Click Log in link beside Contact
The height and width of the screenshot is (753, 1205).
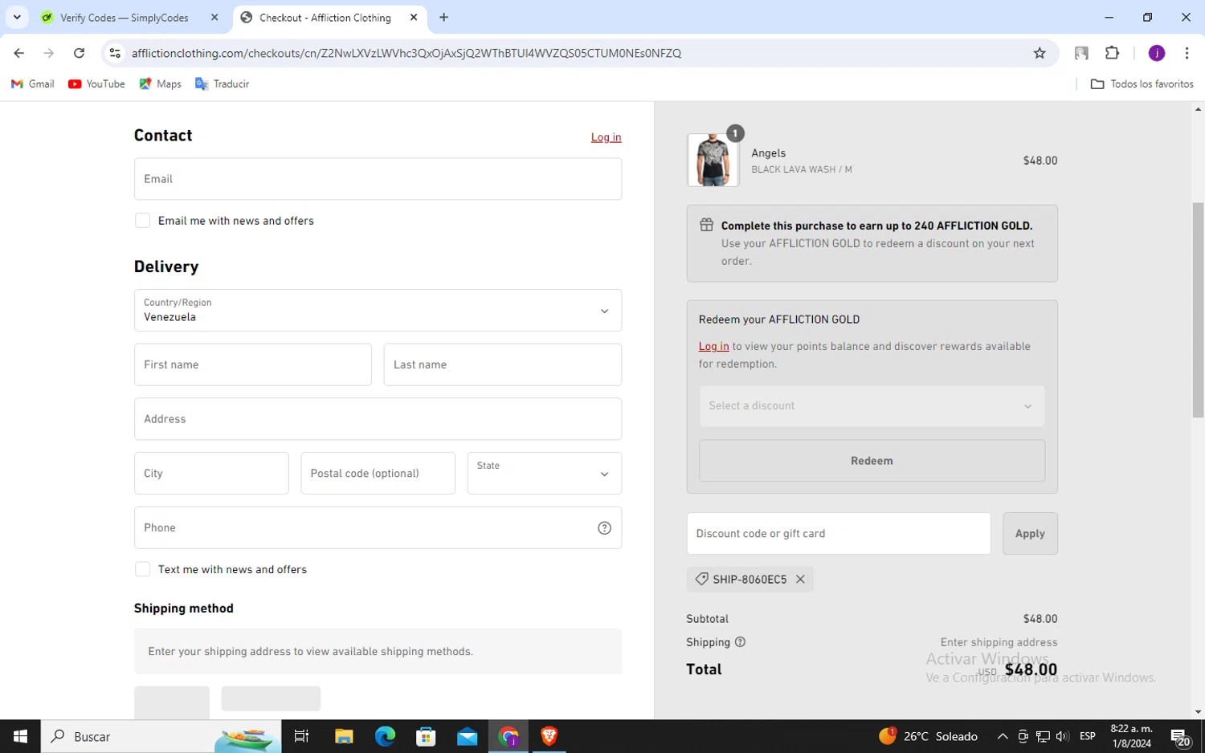[x=606, y=137]
